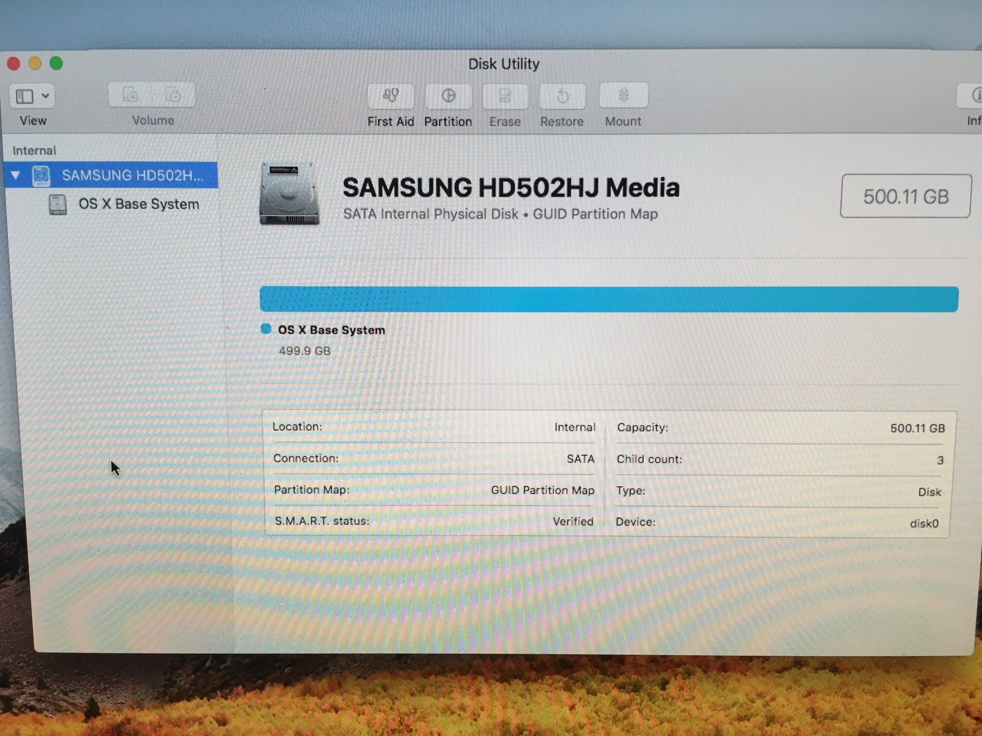The image size is (982, 736).
Task: Click the OS X Base System legend label
Action: [x=331, y=330]
